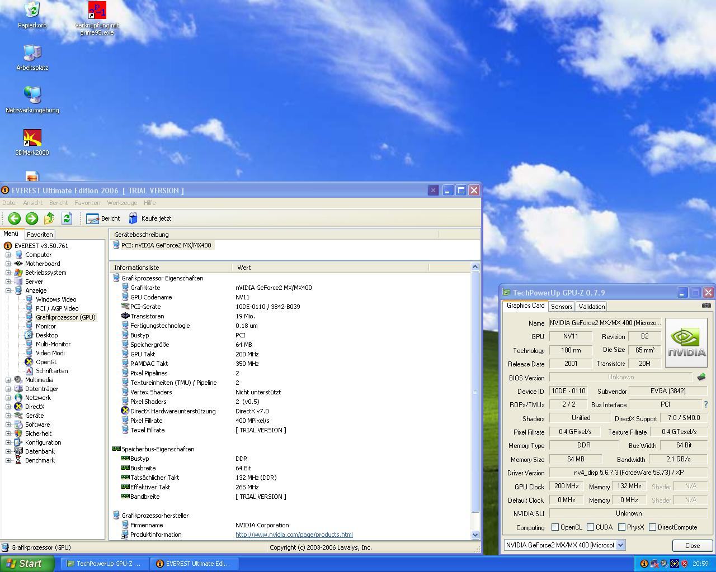Enable the OpenCL checkbox
Image resolution: width=716 pixels, height=572 pixels.
point(555,527)
